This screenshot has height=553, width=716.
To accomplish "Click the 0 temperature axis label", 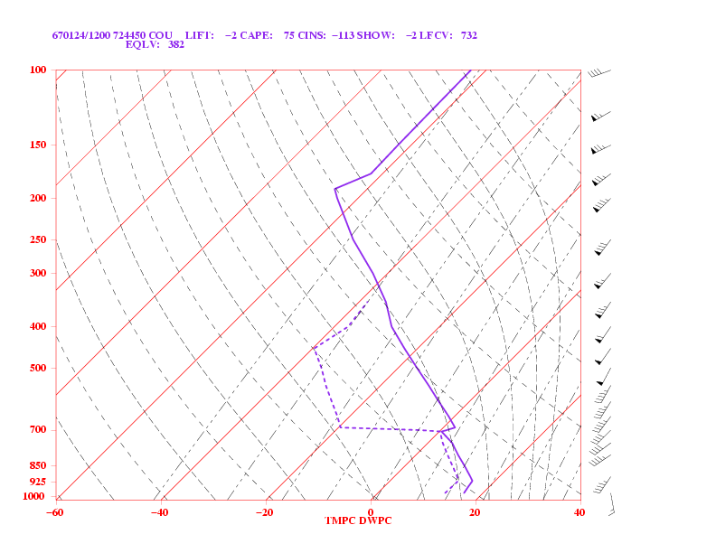I will tap(371, 512).
